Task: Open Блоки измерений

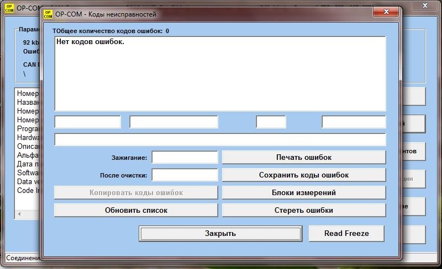Action: 304,193
